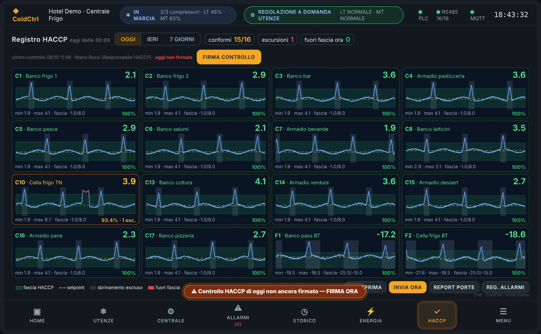Open the C10 Cella frigo TN card
541x334 pixels.
(x=75, y=200)
